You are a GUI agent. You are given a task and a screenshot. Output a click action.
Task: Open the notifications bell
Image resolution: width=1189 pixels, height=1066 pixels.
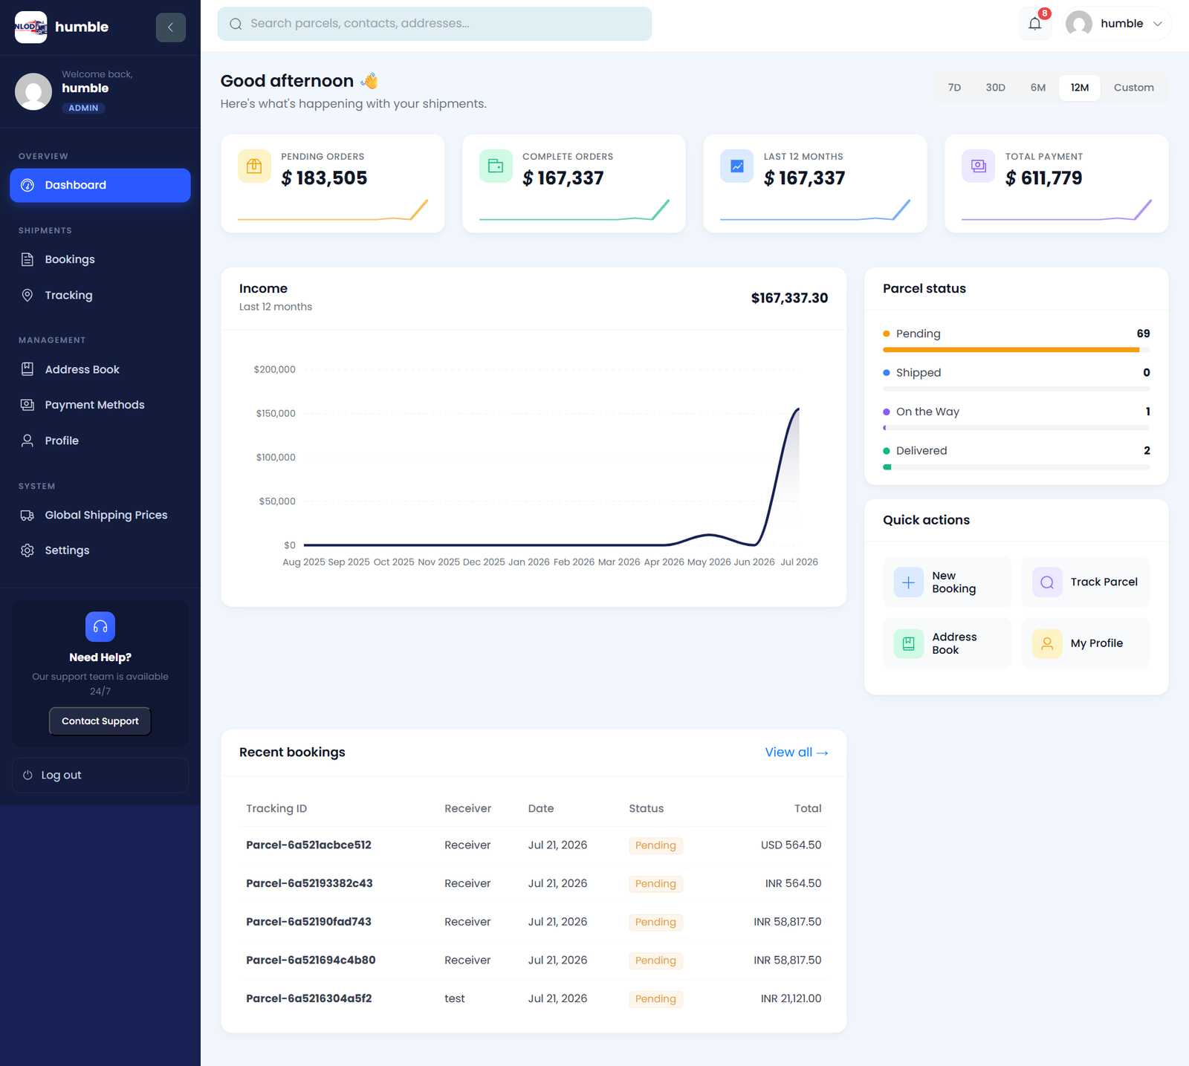click(x=1034, y=24)
